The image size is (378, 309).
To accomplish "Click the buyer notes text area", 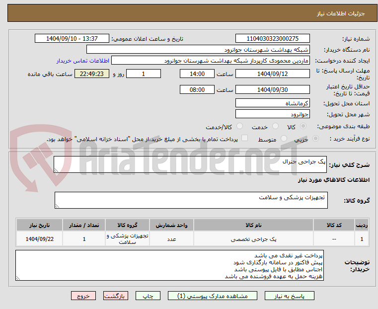I will pos(169,265).
